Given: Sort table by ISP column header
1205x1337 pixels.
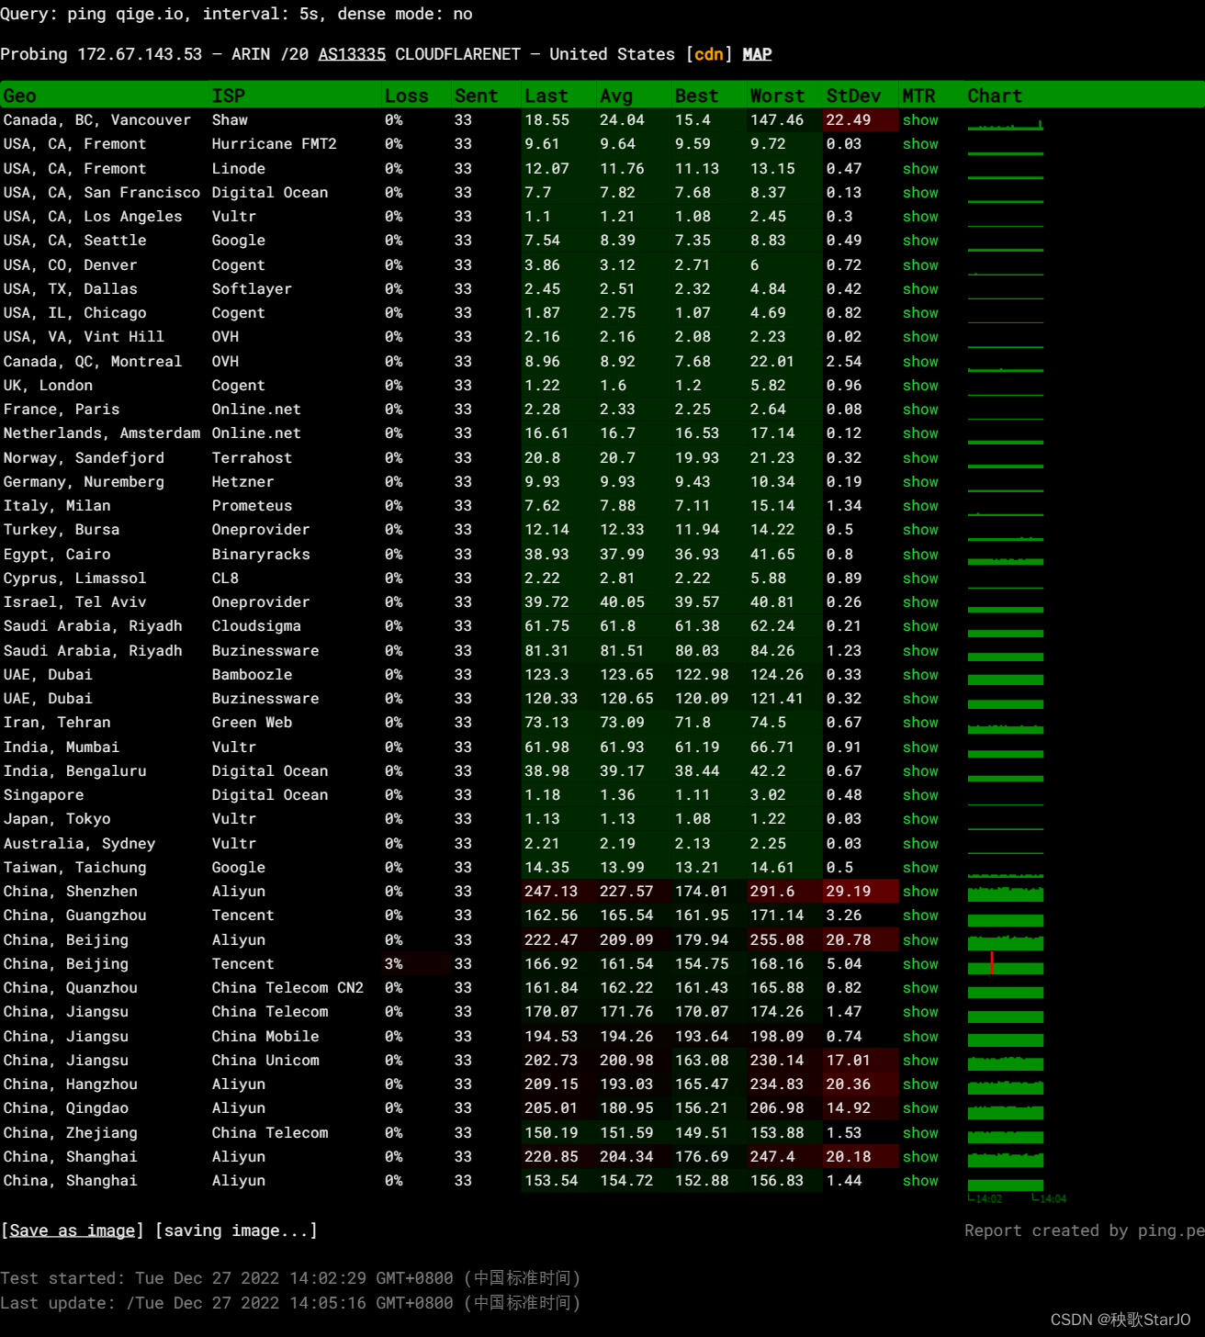Looking at the screenshot, I should [x=229, y=95].
